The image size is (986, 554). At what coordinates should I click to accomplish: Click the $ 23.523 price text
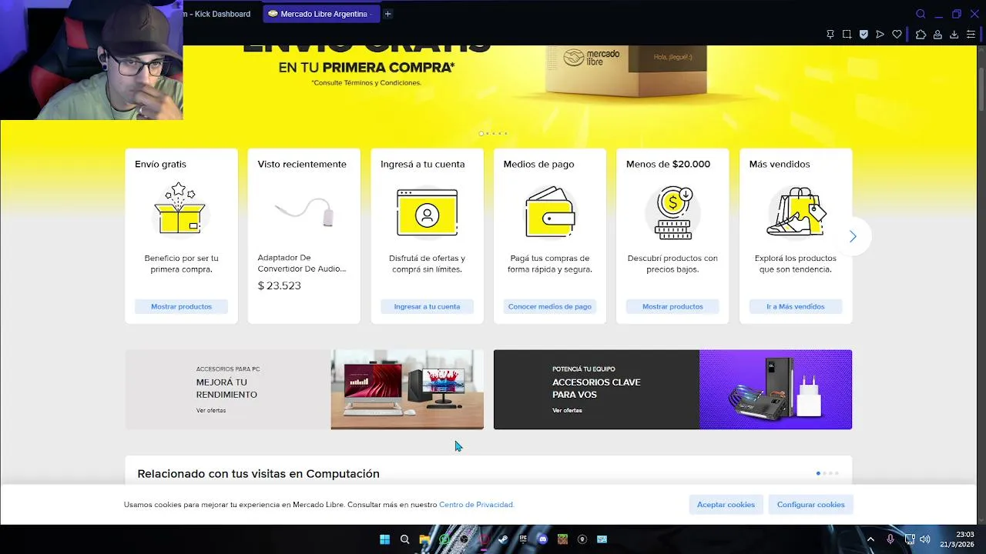tap(279, 285)
